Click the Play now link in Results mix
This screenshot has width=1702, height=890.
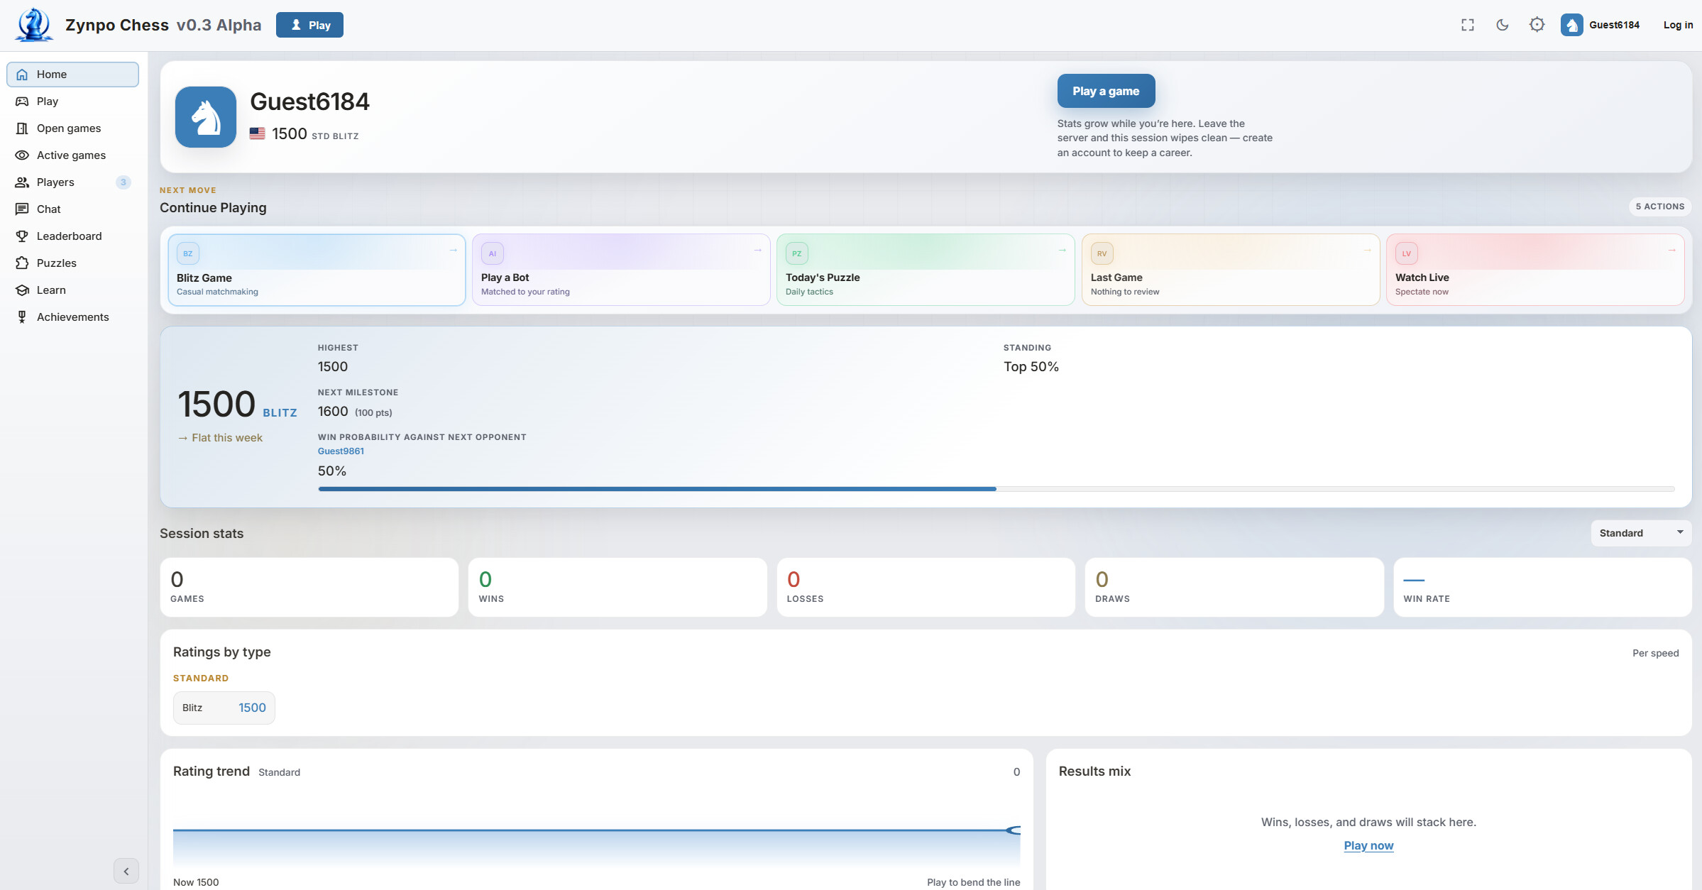tap(1368, 845)
